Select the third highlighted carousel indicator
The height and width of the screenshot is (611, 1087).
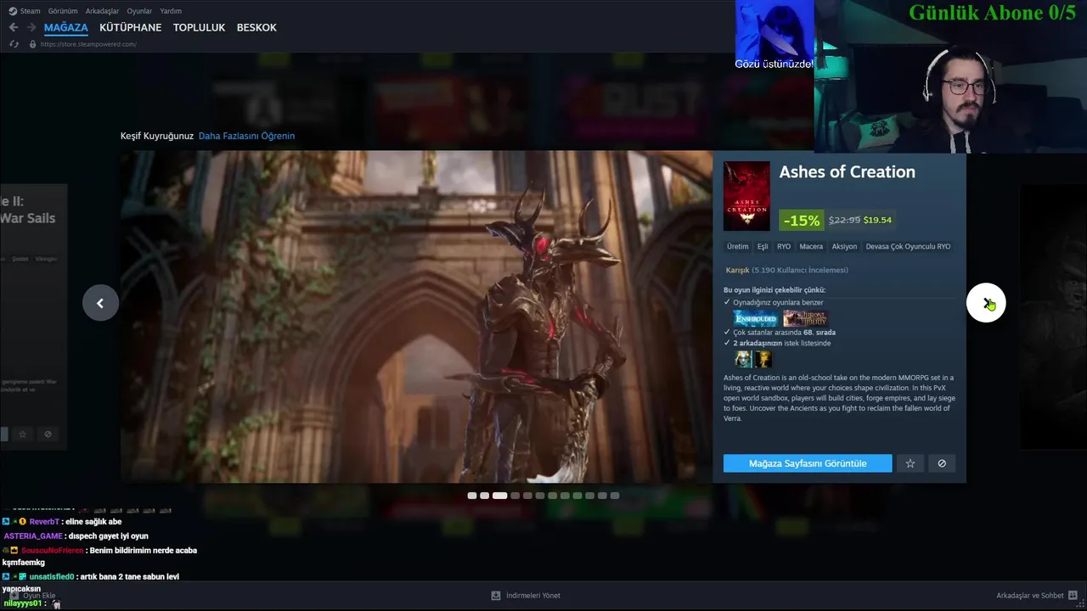499,496
